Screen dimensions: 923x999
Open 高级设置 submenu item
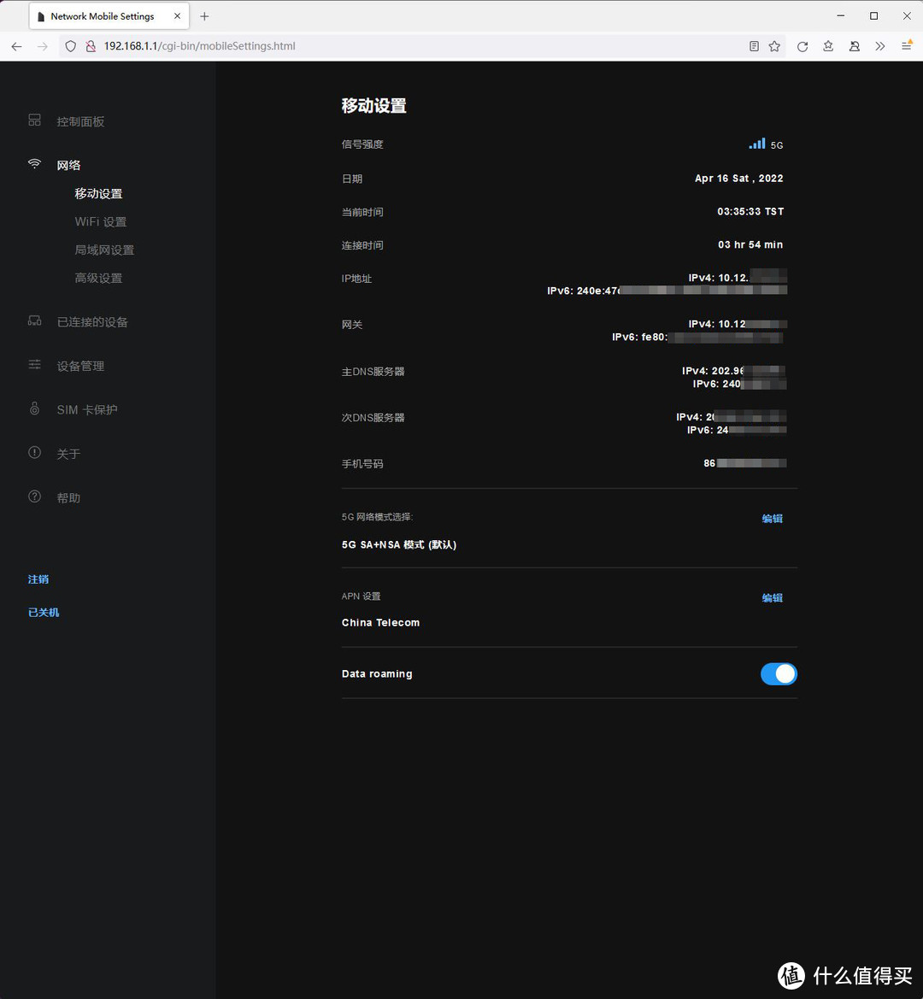[x=99, y=278]
